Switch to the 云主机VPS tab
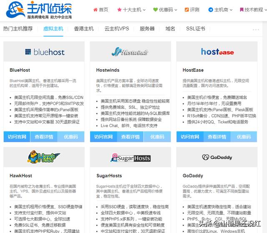Image resolution: width=267 pixels, height=233 pixels. click(117, 29)
